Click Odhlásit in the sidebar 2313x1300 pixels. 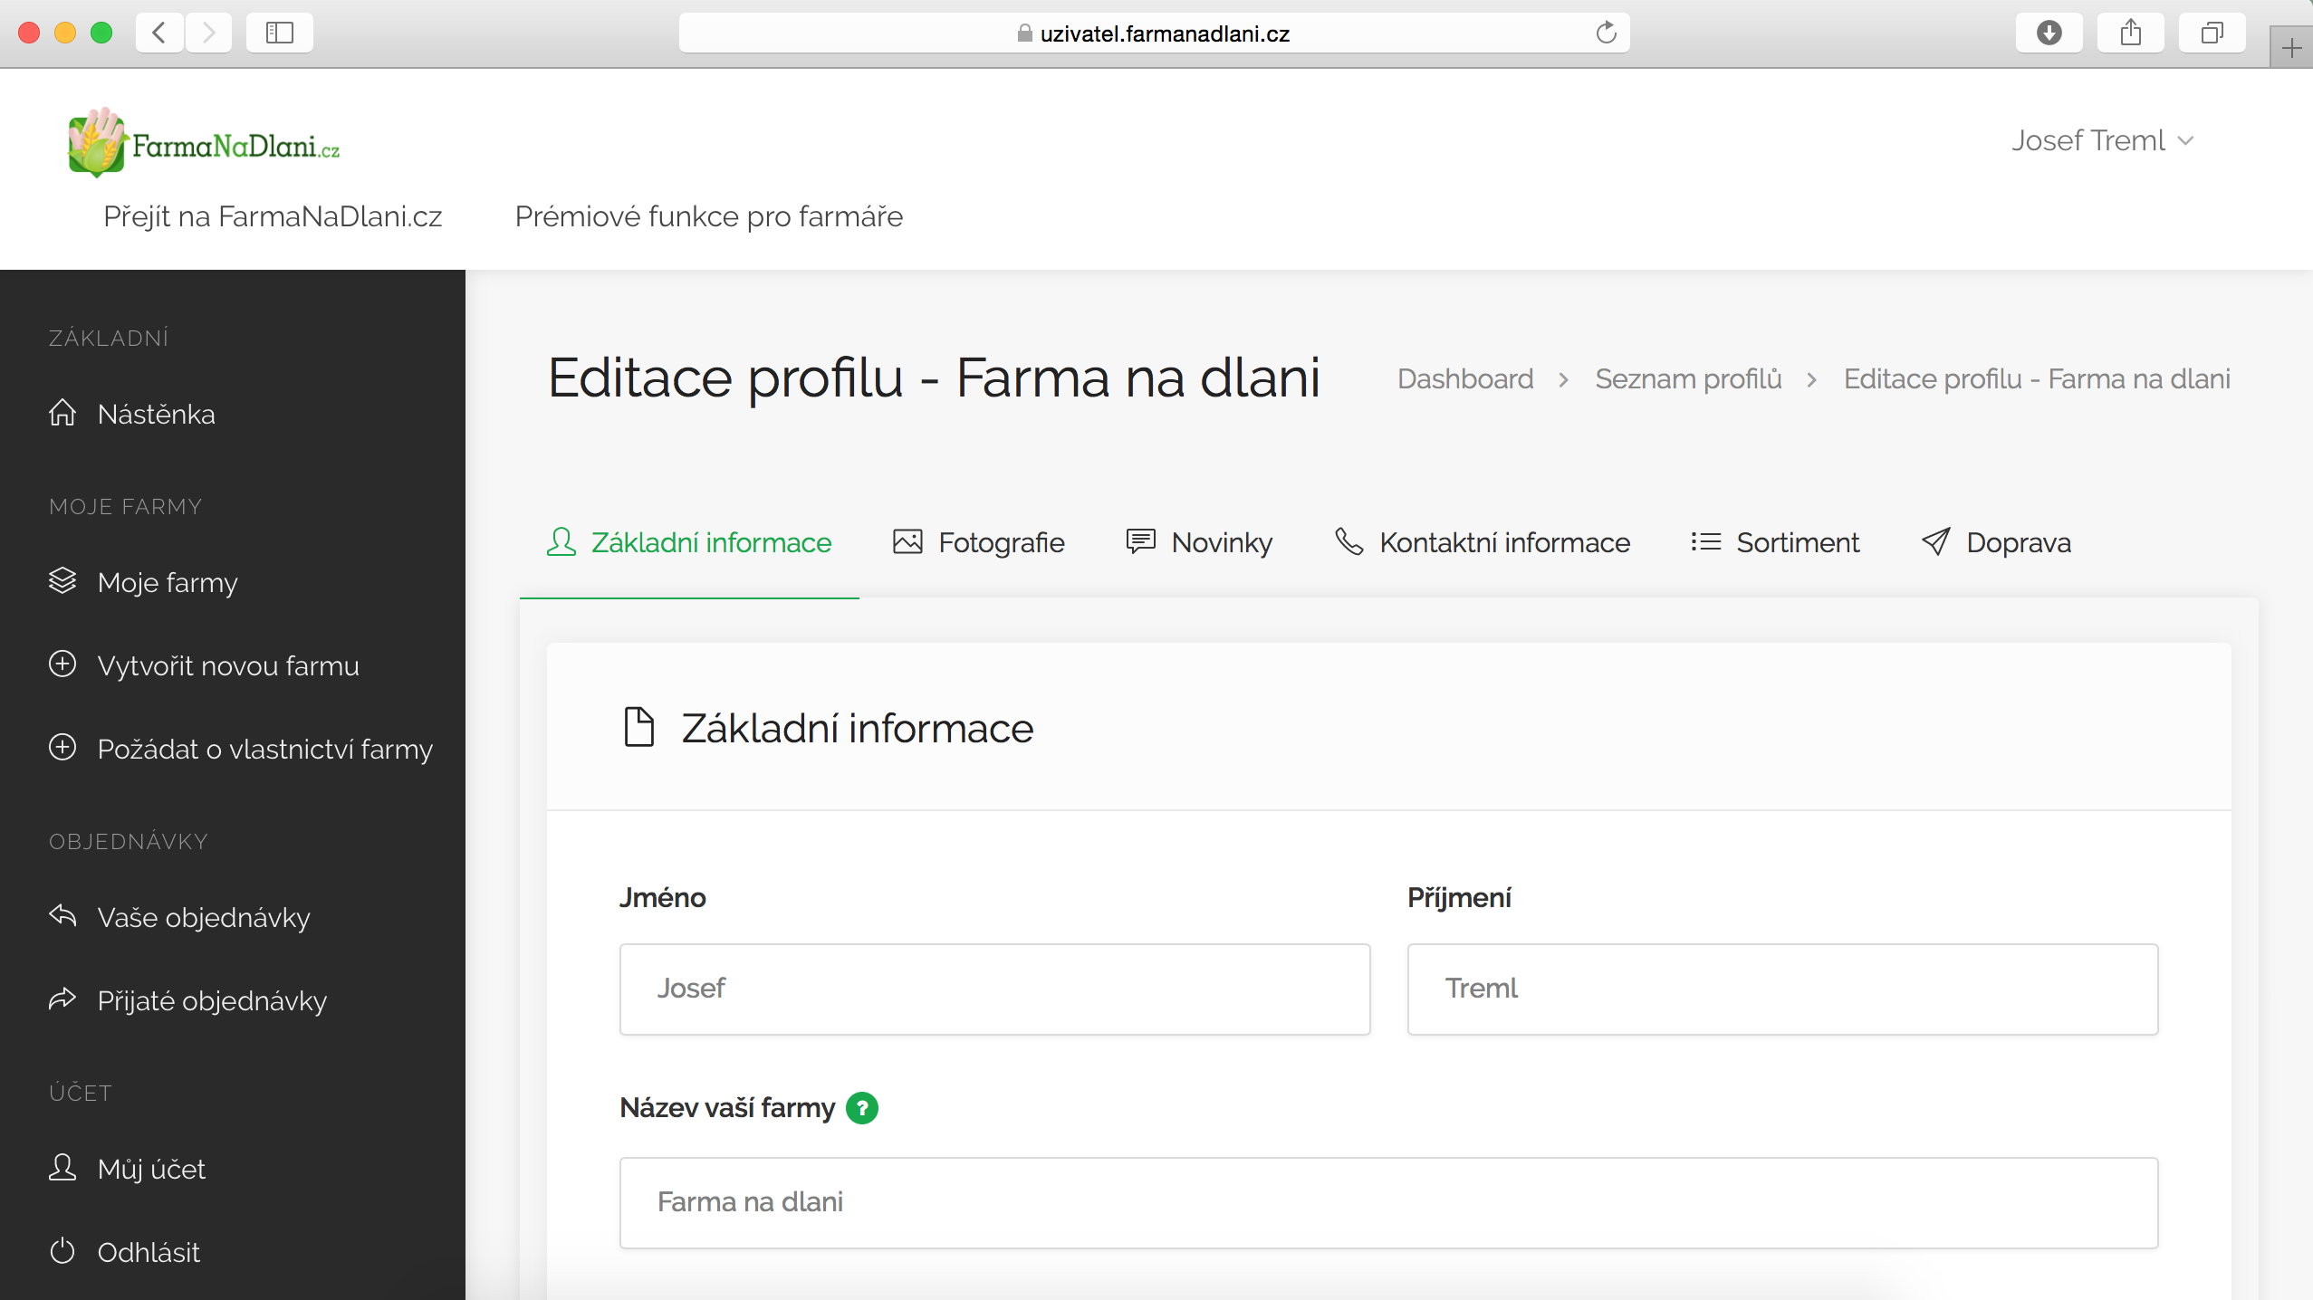(x=149, y=1252)
